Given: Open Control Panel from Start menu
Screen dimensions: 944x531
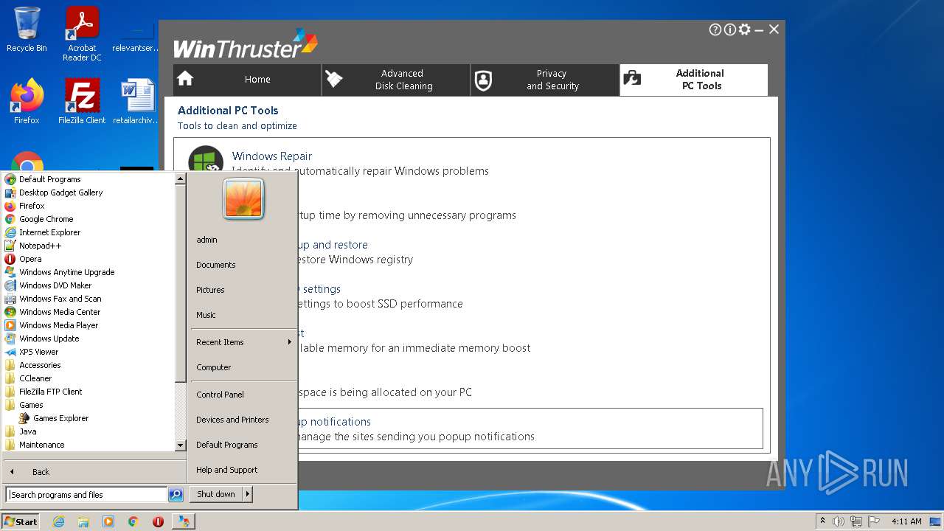Looking at the screenshot, I should [x=220, y=395].
